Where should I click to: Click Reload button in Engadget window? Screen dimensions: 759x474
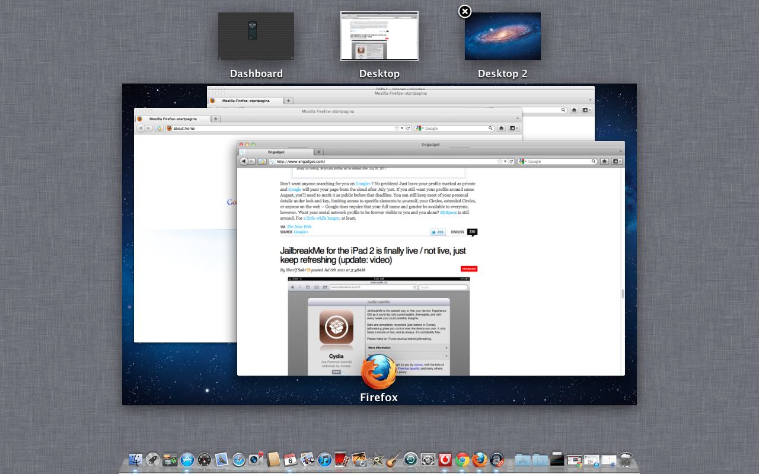coord(511,161)
